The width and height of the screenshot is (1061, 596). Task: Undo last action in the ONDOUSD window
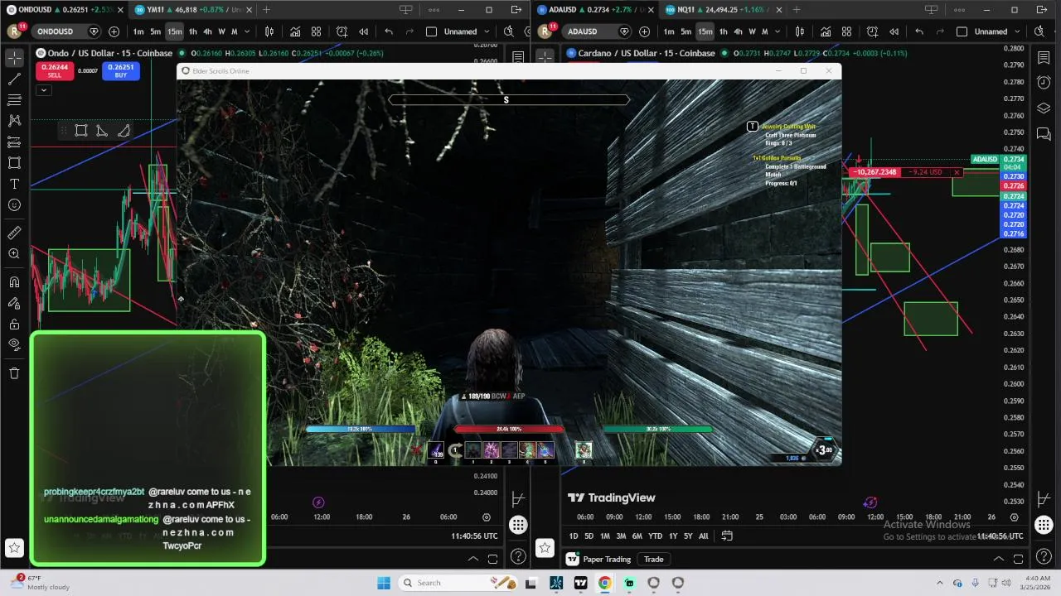389,31
